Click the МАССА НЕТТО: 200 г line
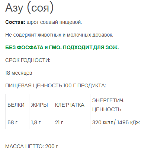Viewport: 154px width, 156px height. [x=32, y=146]
